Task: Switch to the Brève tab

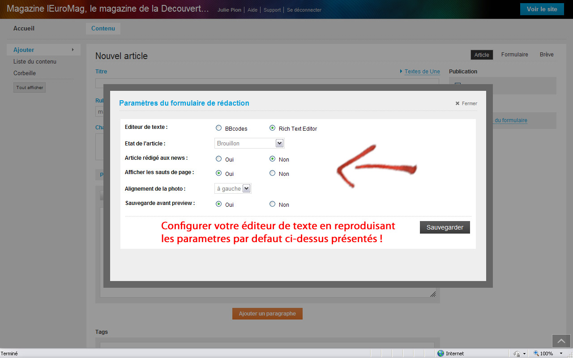Action: (547, 55)
